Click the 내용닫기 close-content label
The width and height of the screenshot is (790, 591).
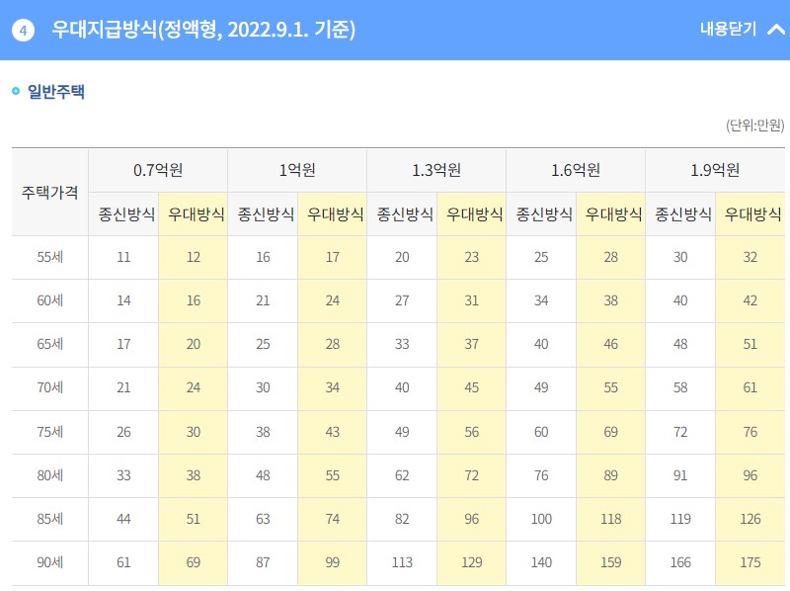728,29
